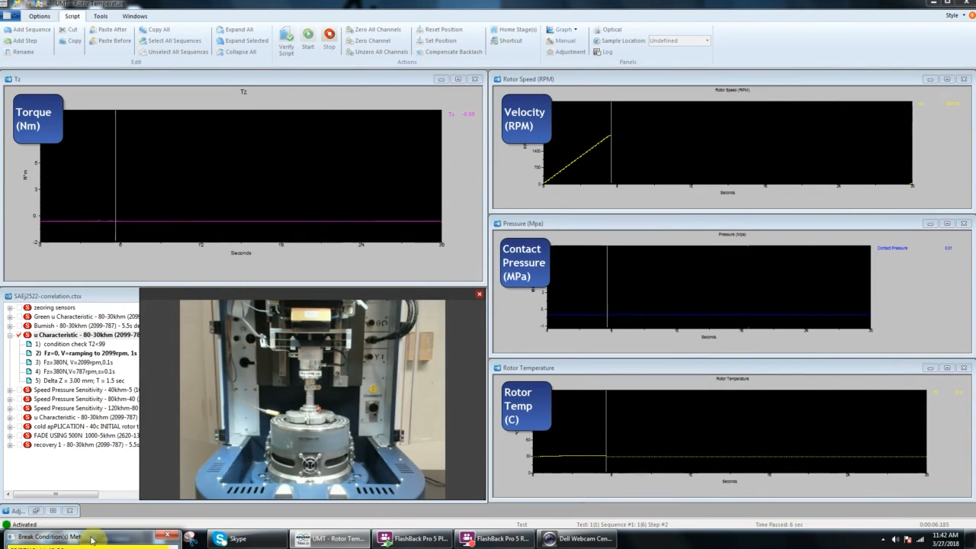Viewport: 976px width, 549px height.
Task: Click Select All Sequences
Action: pos(170,40)
